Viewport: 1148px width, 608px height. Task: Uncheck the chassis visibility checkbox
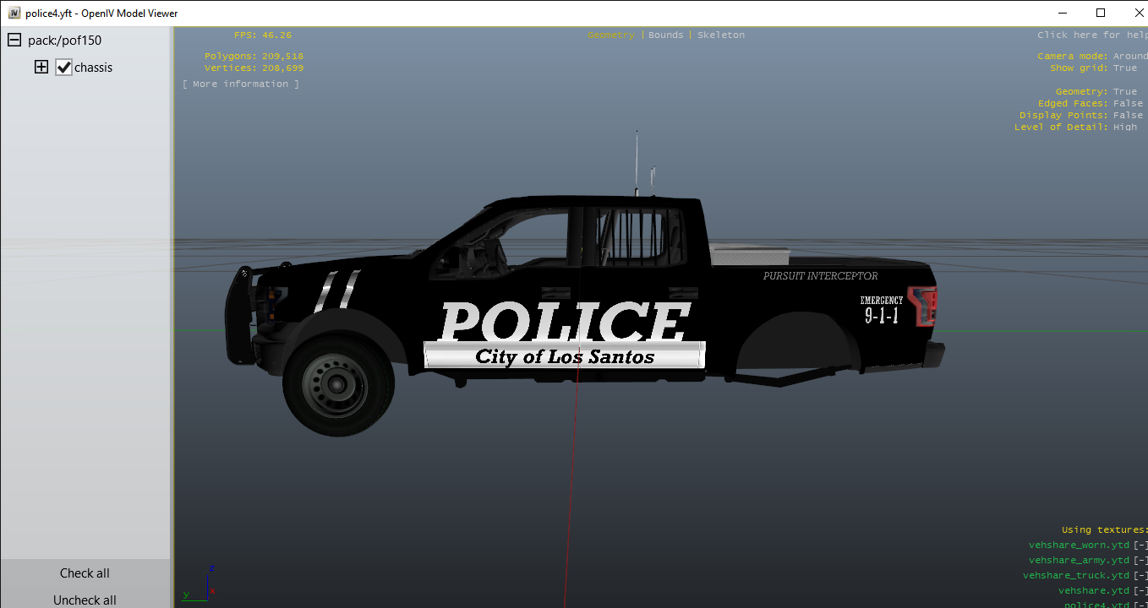click(64, 68)
